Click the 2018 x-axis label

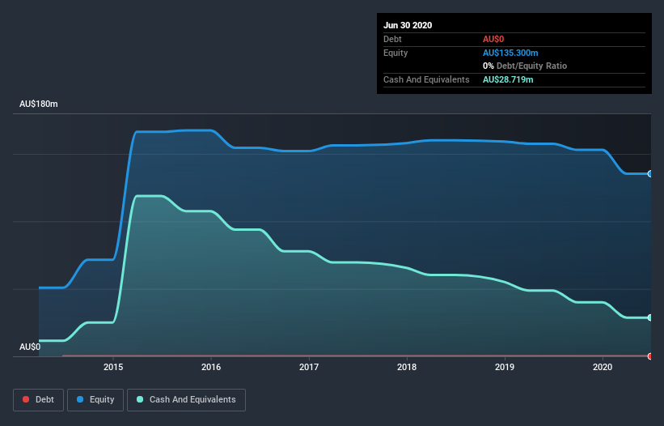407,367
